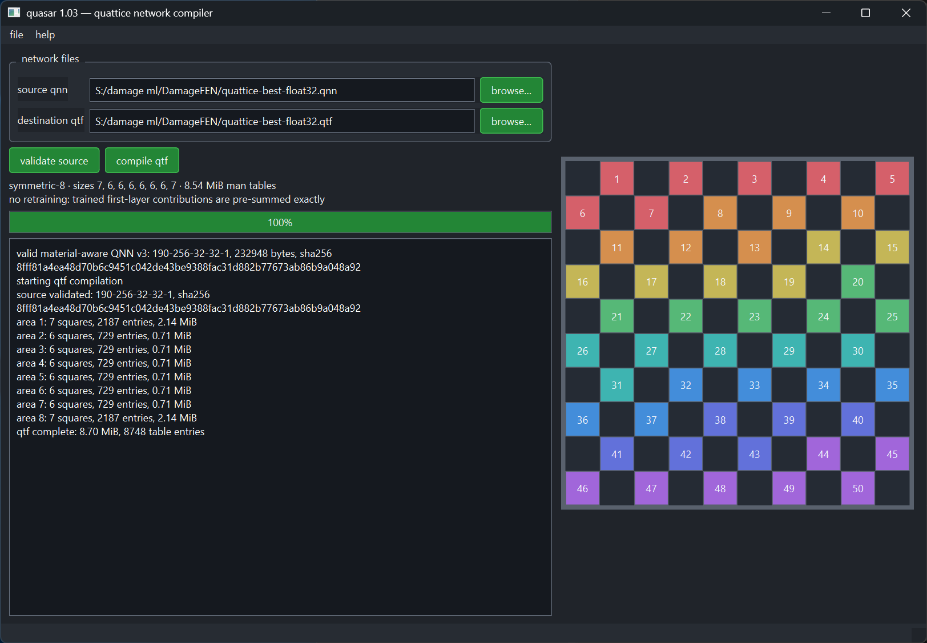Select red board square 1
The width and height of the screenshot is (927, 643).
(617, 179)
